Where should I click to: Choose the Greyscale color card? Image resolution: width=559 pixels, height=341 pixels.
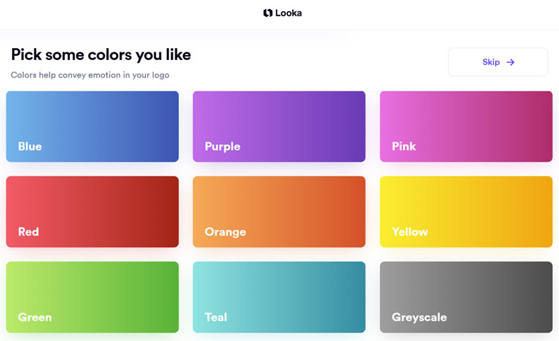click(466, 297)
